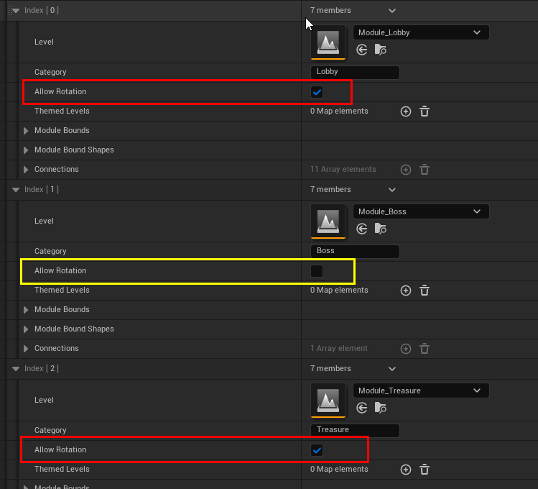Select the '11 Array elements' text
Viewport: 538px width, 489px height.
[343, 169]
